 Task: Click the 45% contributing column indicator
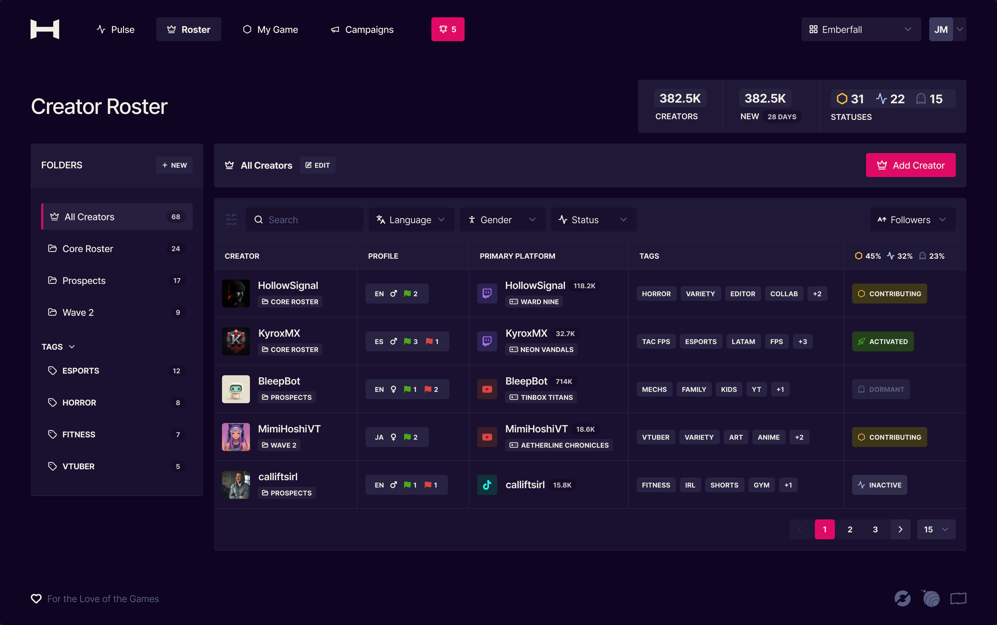[x=867, y=256]
